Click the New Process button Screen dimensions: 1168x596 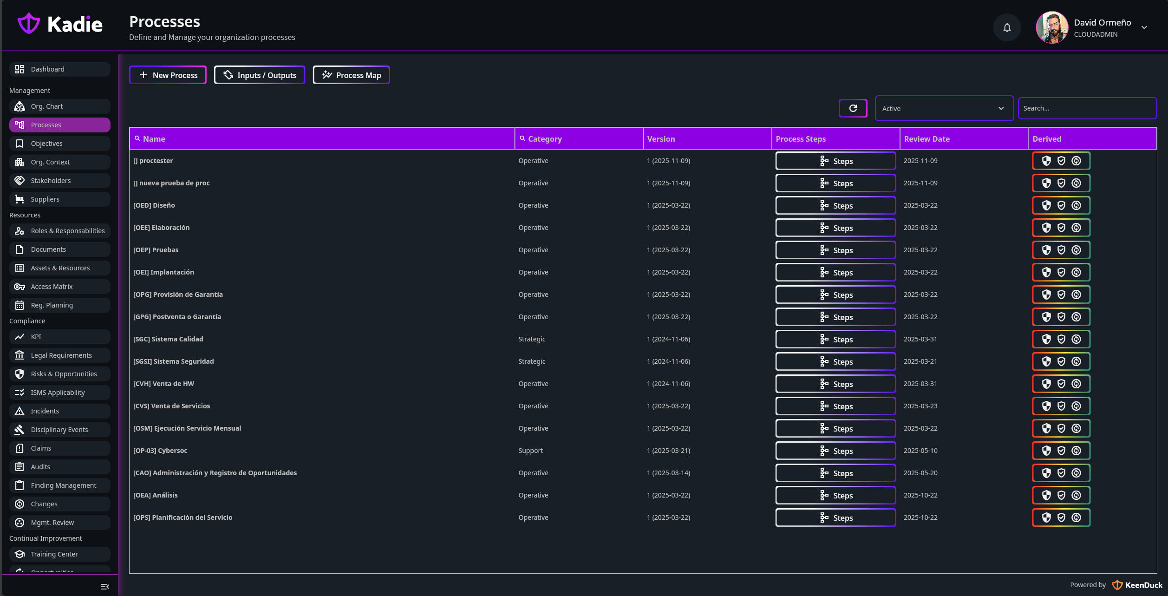pyautogui.click(x=168, y=75)
